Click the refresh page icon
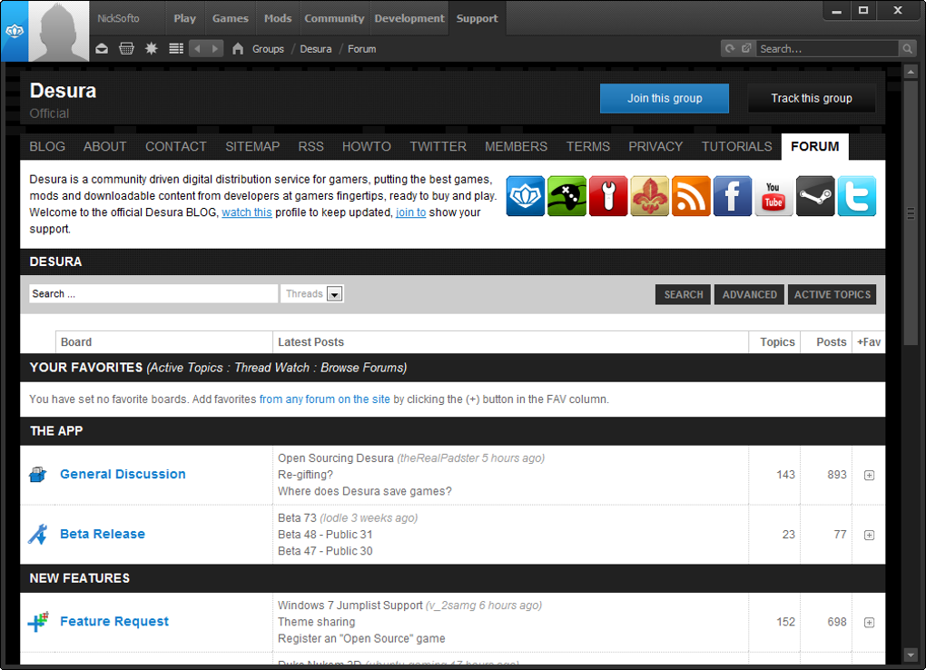This screenshot has height=670, width=926. [730, 48]
